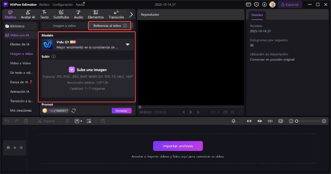
Task: Open the Subtítulos tool
Action: pyautogui.click(x=61, y=14)
